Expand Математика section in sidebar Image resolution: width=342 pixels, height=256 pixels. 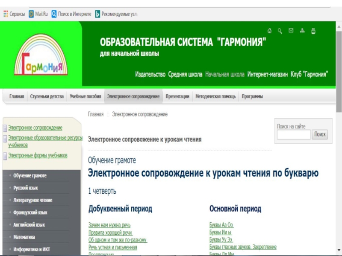click(x=24, y=237)
